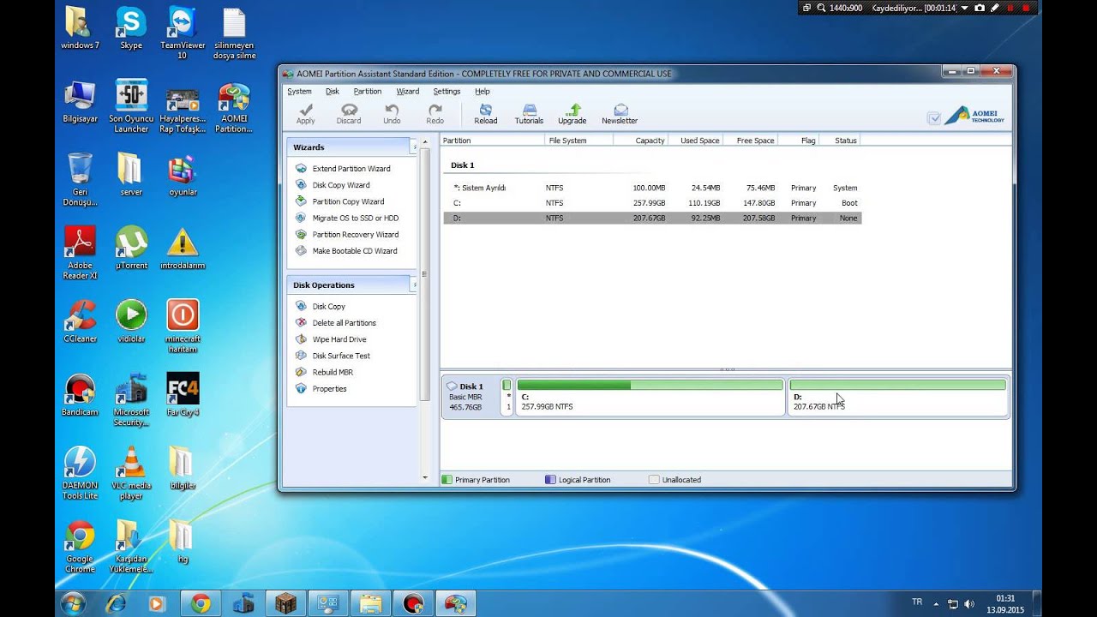1097x617 pixels.
Task: Sort by the Free Space column header
Action: (751, 140)
